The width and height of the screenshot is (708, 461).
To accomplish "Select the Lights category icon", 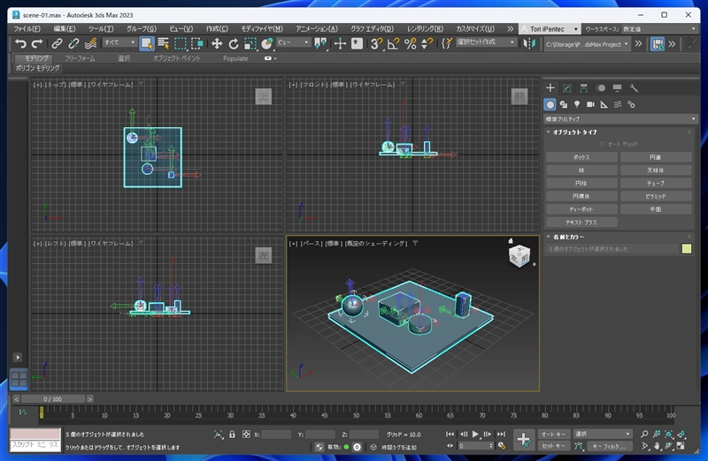I will pyautogui.click(x=577, y=104).
